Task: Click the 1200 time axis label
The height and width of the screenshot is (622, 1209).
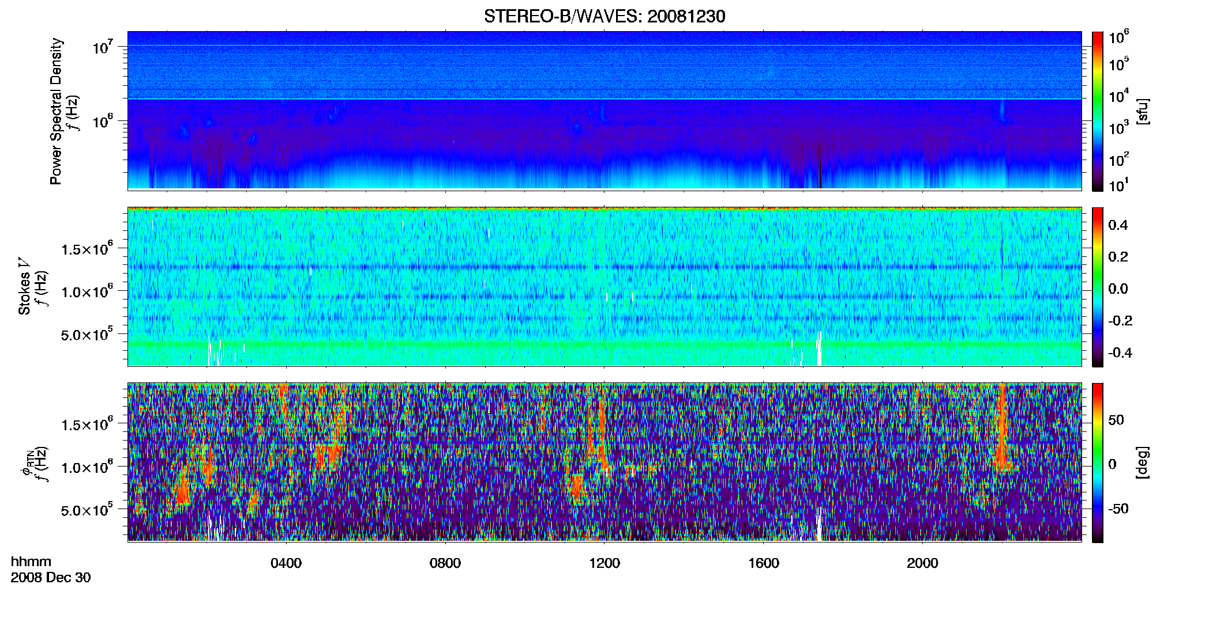Action: [x=604, y=563]
